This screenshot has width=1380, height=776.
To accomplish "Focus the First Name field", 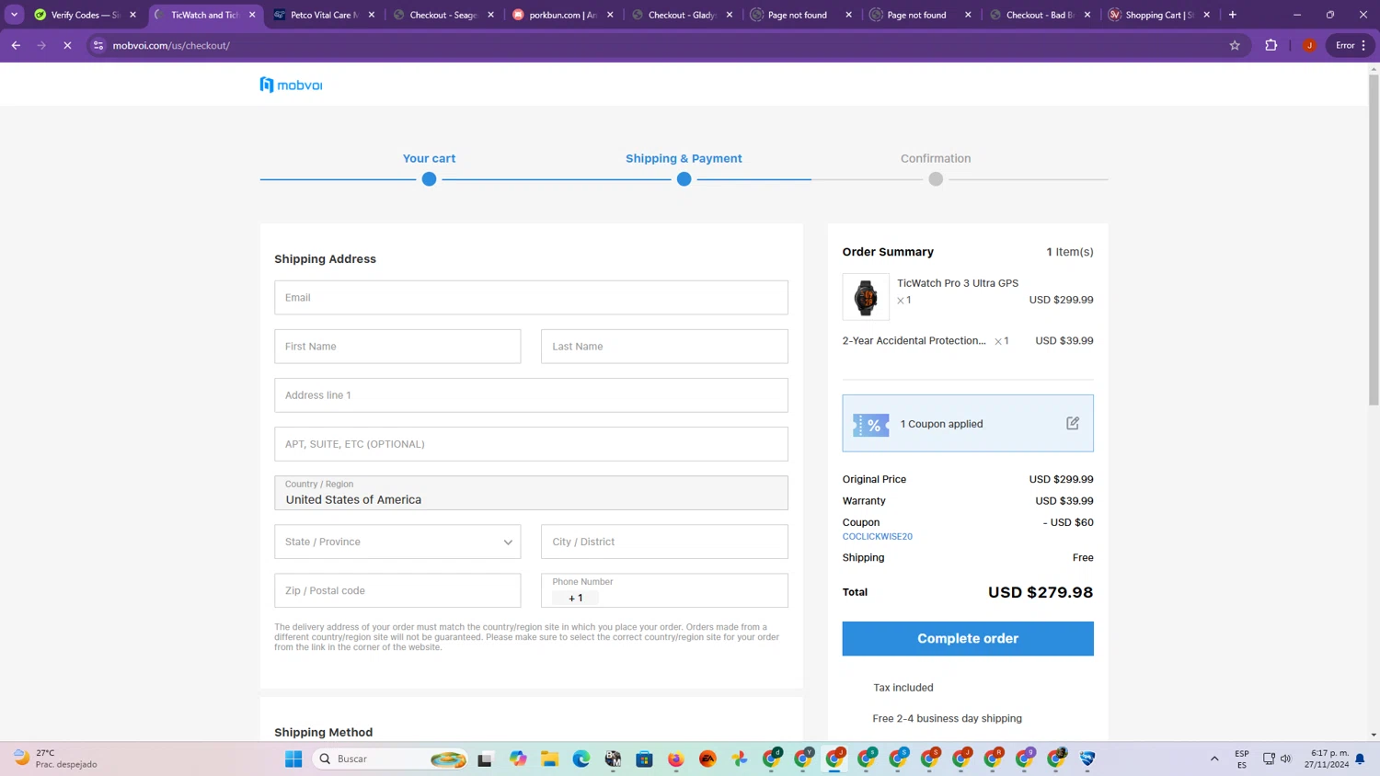I will pyautogui.click(x=397, y=346).
